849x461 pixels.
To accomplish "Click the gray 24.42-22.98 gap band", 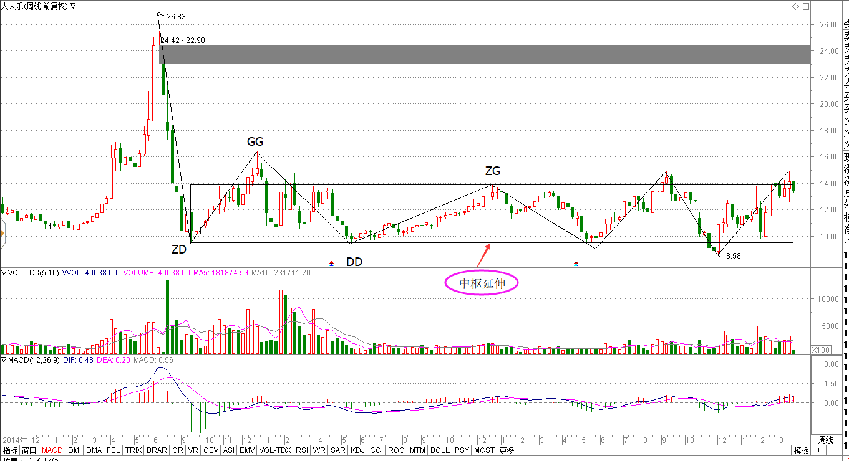I will click(485, 55).
